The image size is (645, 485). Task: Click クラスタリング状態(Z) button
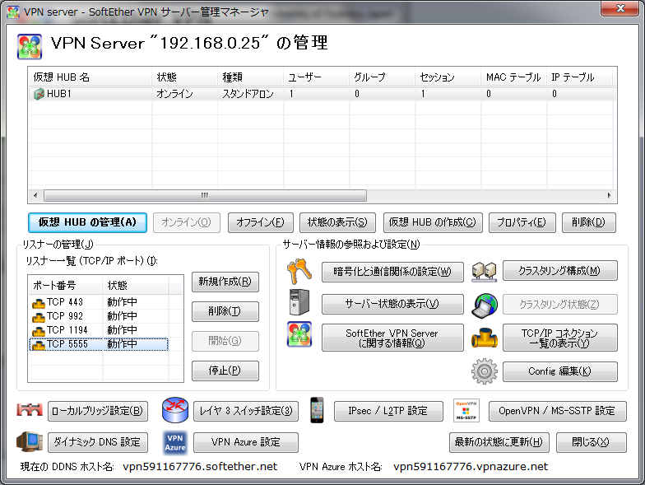(559, 305)
